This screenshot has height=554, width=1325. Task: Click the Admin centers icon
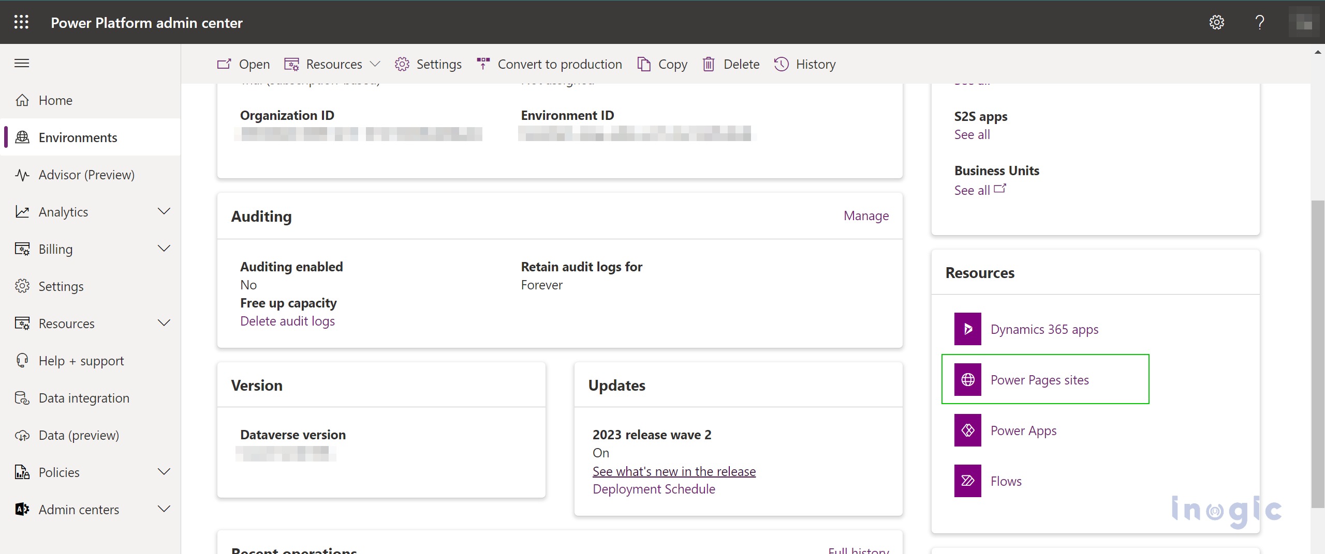click(x=22, y=509)
